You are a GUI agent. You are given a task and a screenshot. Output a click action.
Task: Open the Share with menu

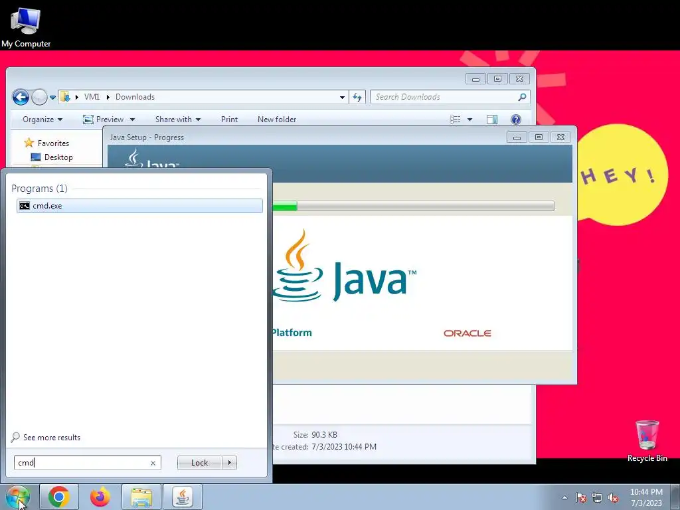(x=178, y=120)
